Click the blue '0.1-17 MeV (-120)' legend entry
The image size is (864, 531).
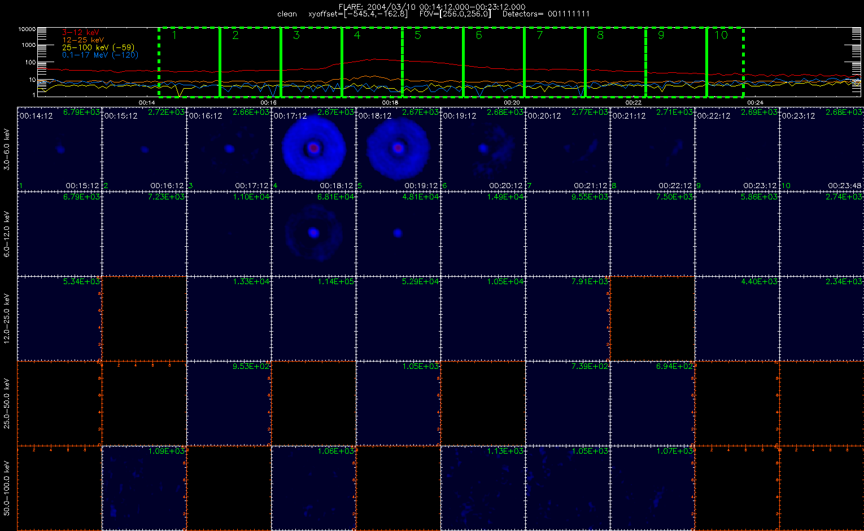tap(100, 55)
